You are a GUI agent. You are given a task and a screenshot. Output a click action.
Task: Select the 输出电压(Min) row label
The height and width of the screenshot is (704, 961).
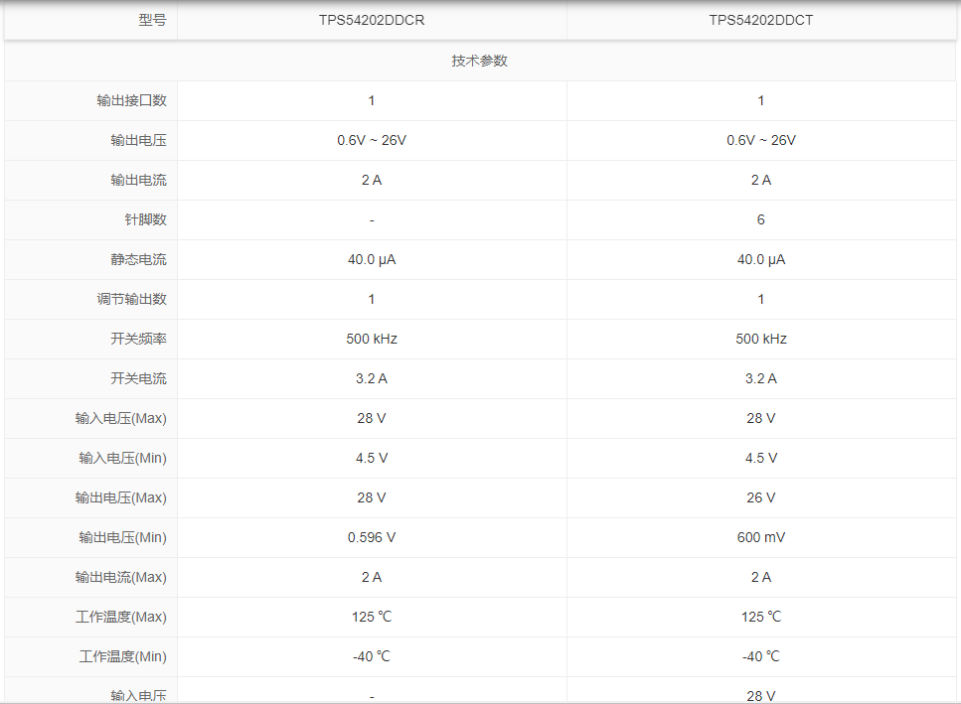coord(122,537)
